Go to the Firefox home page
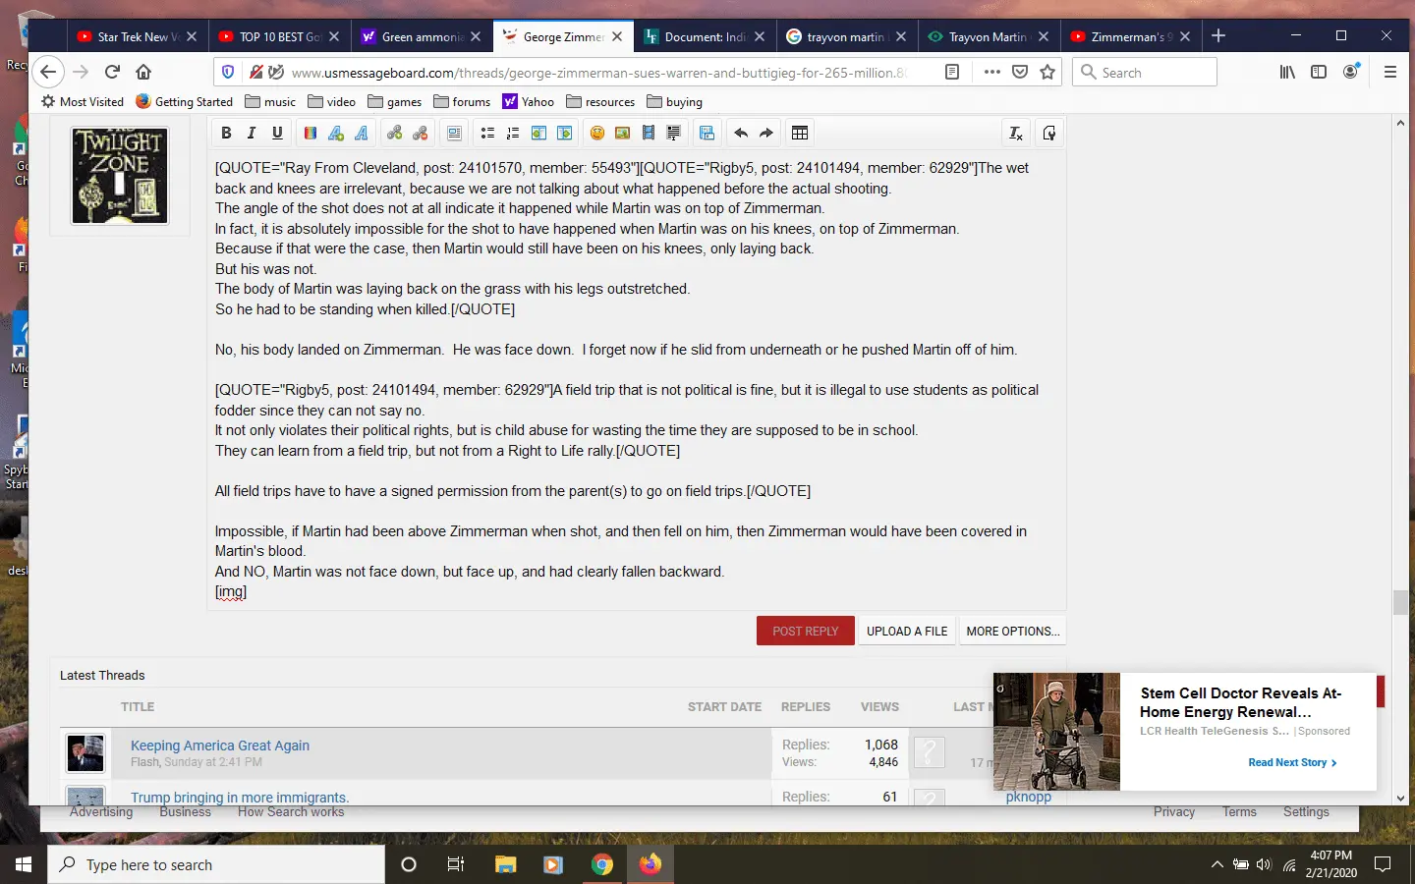Image resolution: width=1415 pixels, height=884 pixels. tap(143, 72)
